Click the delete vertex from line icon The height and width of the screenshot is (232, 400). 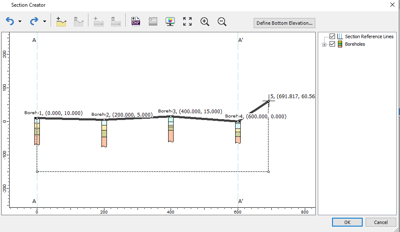tap(116, 21)
